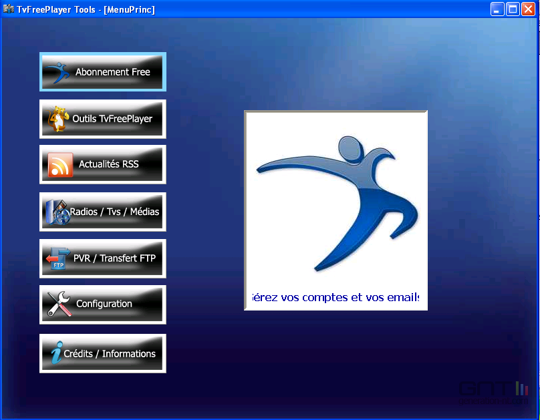540x420 pixels.
Task: Close the TvFreePlayer Tools window
Action: [x=528, y=9]
